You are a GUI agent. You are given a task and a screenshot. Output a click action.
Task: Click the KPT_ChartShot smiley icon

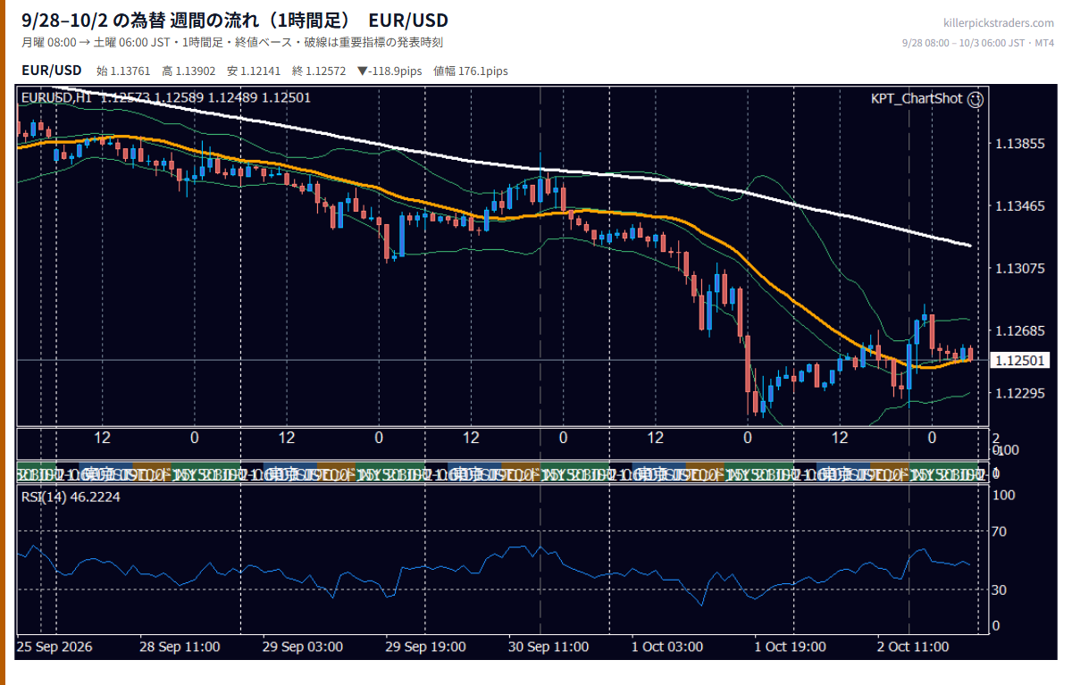point(976,99)
